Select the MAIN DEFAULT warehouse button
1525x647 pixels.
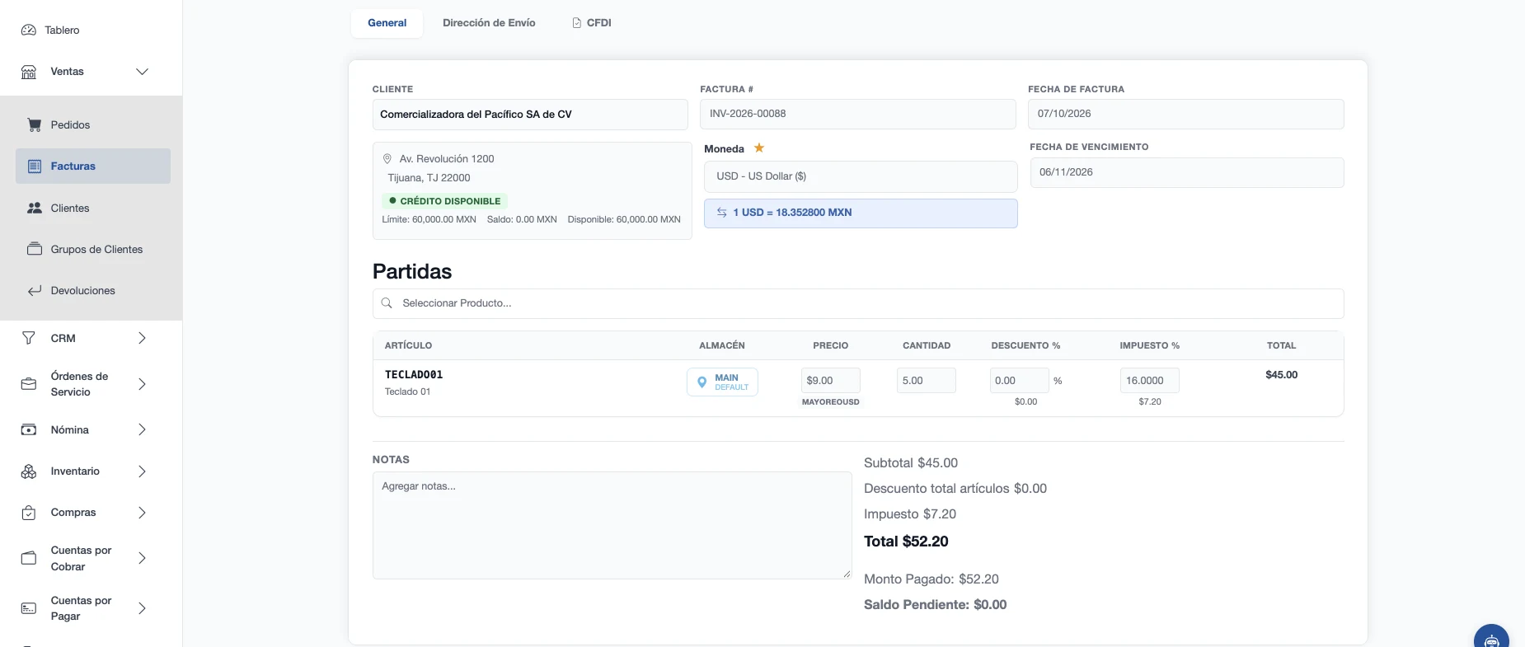point(722,382)
